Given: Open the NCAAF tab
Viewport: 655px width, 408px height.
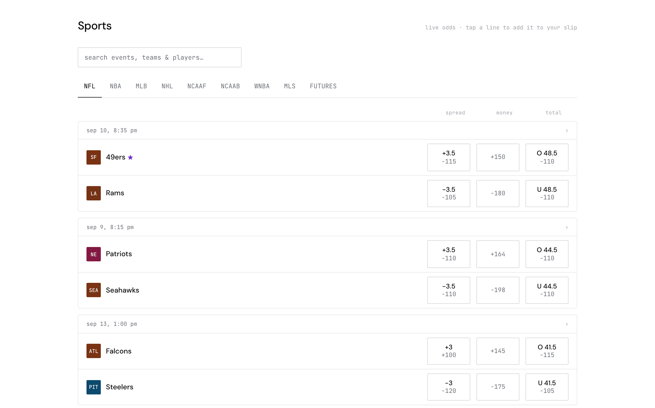Looking at the screenshot, I should [x=197, y=86].
